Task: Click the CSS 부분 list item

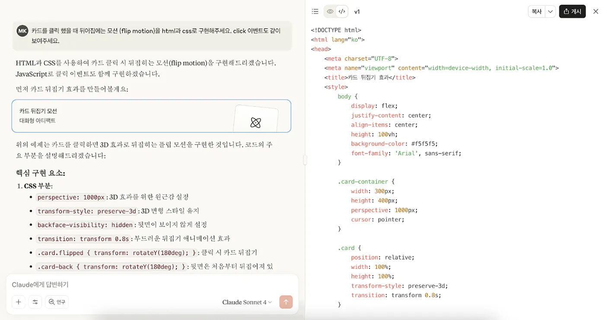Action: click(38, 186)
